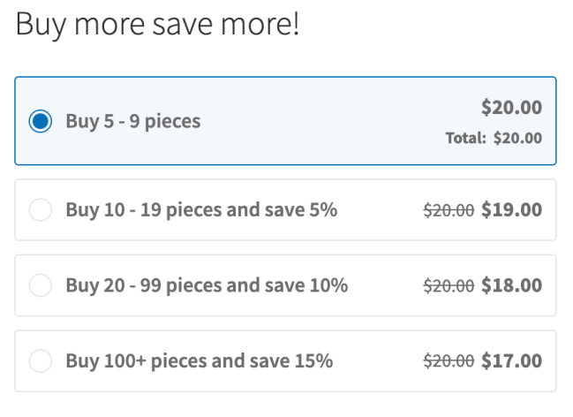Click 'Buy 100+ pieces and save 15%' label
Image resolution: width=573 pixels, height=417 pixels.
point(199,360)
